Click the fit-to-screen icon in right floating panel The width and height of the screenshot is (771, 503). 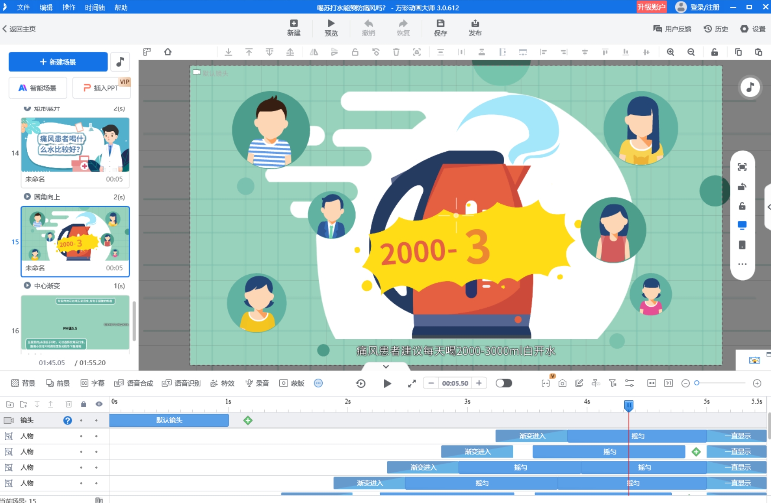coord(742,167)
